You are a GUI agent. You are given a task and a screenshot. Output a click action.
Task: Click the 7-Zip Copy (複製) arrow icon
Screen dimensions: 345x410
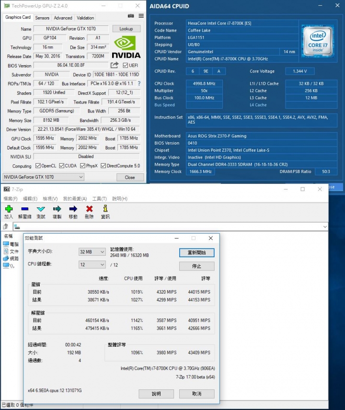click(57, 209)
